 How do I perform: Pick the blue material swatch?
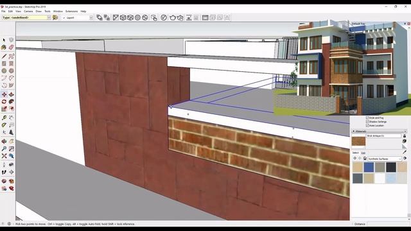pyautogui.click(x=369, y=167)
